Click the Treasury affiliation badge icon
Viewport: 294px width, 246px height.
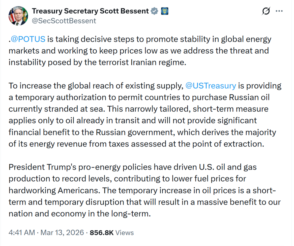tap(164, 11)
